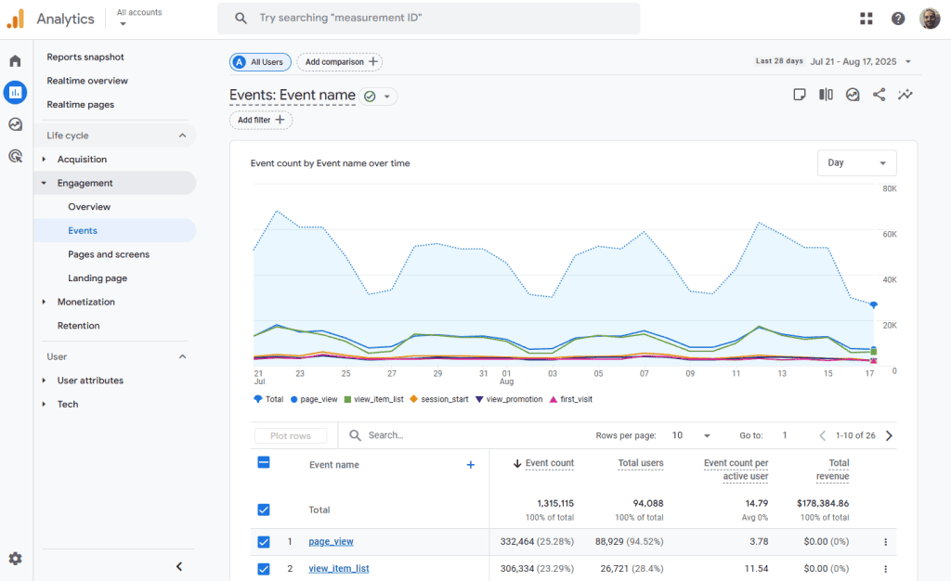Open the Retention report
Viewport: 951px width, 581px height.
point(78,326)
